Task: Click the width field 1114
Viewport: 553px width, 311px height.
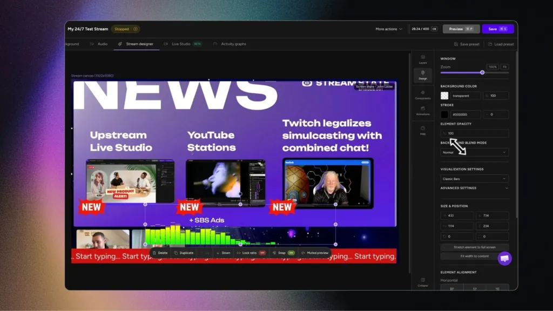Action: 457,226
